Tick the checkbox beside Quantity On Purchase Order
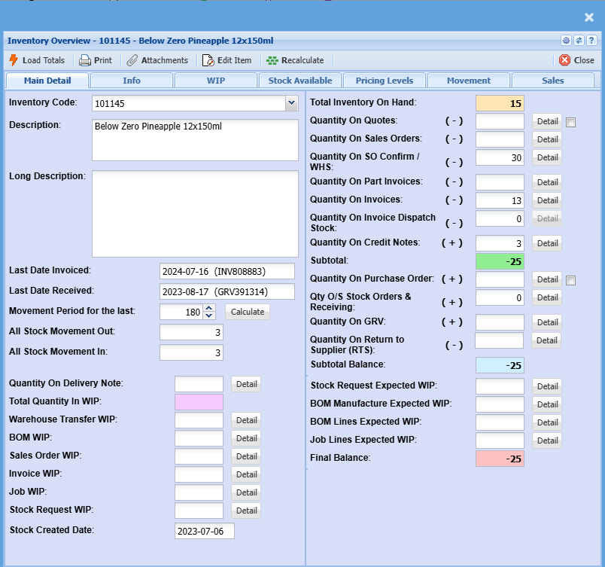The width and height of the screenshot is (605, 567). [570, 281]
